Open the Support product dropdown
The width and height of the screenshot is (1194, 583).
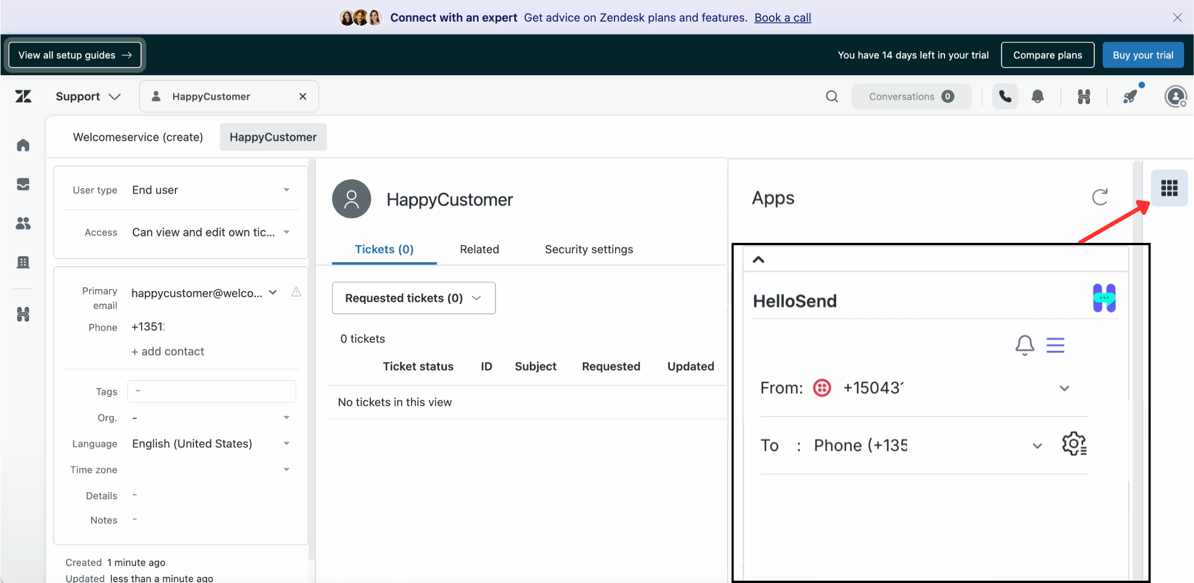click(88, 97)
